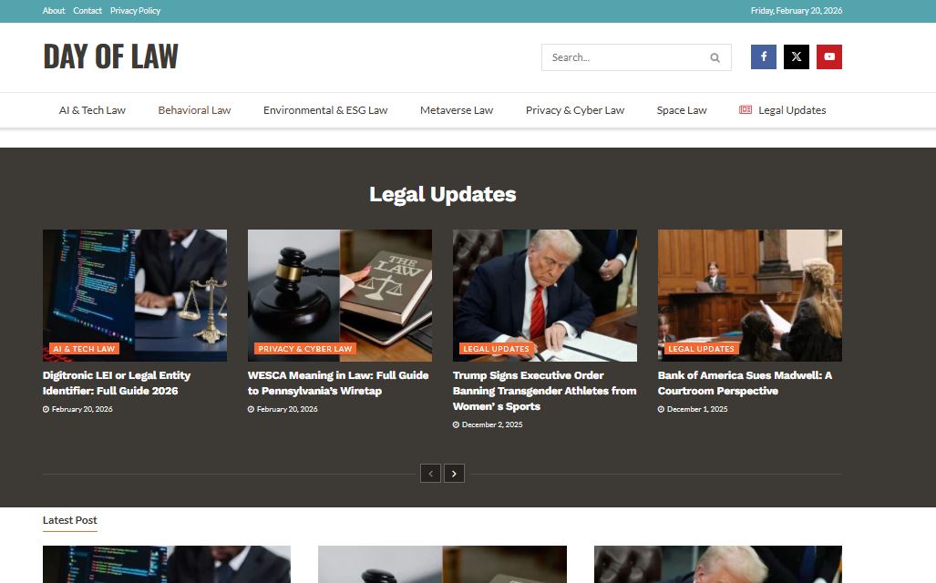This screenshot has height=583, width=936.
Task: Open the Behavioral Law menu item
Action: pyautogui.click(x=194, y=110)
